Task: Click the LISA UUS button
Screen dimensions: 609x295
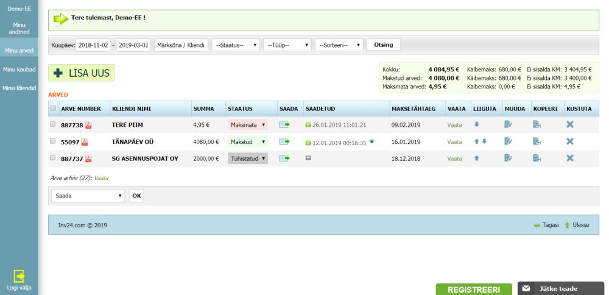Action: click(x=82, y=73)
